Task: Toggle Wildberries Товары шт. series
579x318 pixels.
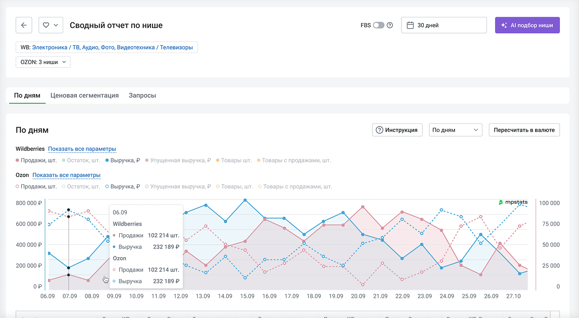Action: coord(234,160)
